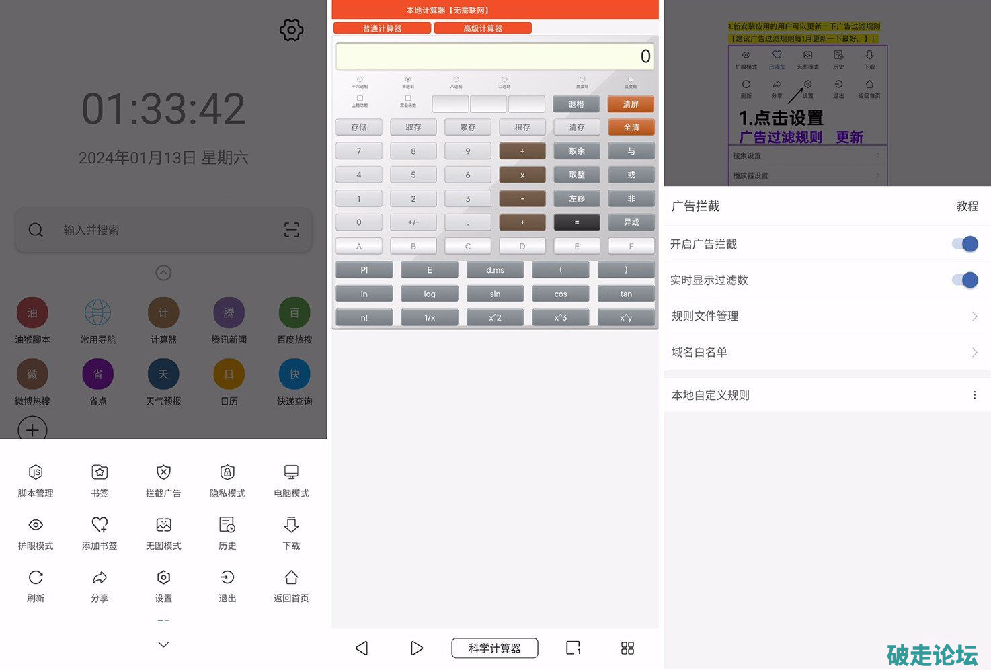Viewport: 991px width, 670px height.
Task: Click the 添加书签 heart icon
Action: [100, 525]
